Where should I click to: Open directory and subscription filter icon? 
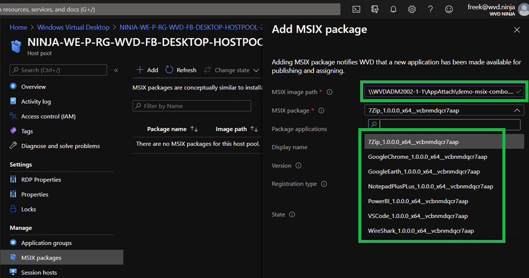pos(375,10)
